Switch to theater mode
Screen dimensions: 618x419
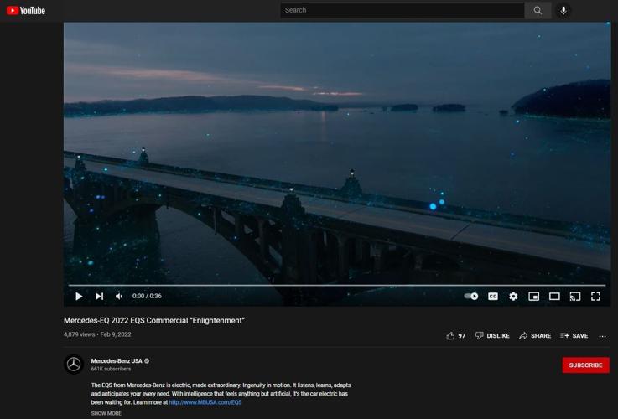554,296
